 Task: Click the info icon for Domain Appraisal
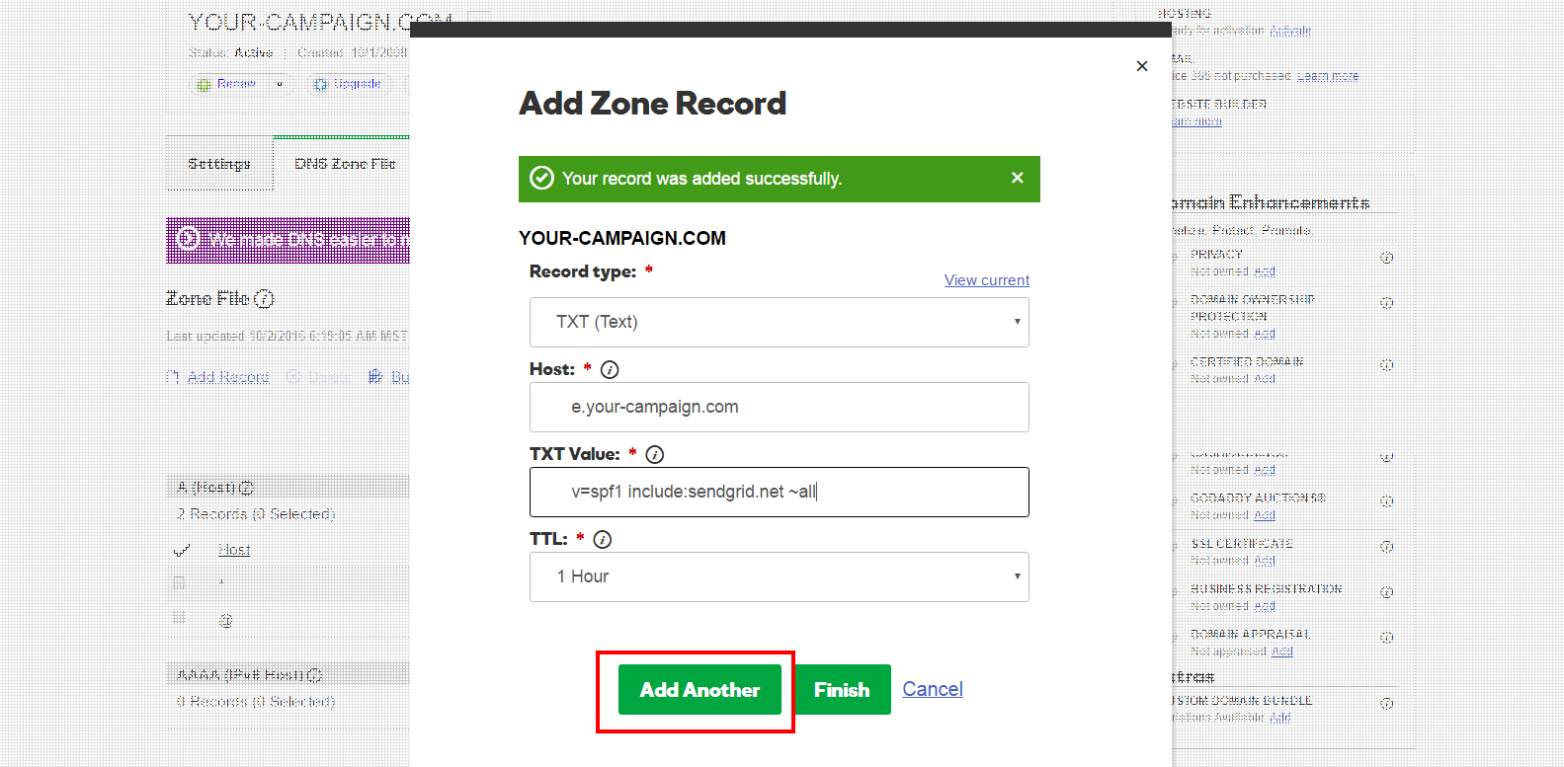pos(1387,638)
